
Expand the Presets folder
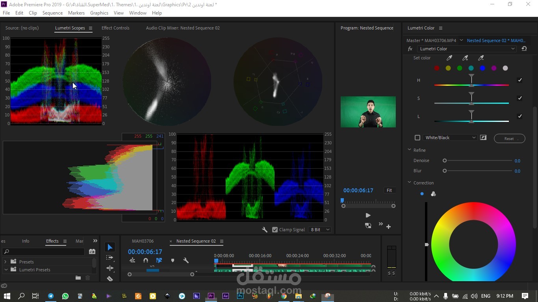click(x=5, y=262)
